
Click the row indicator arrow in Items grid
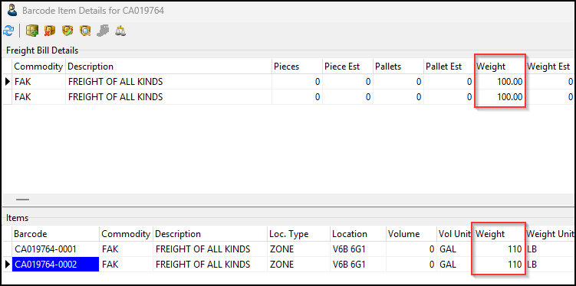point(8,264)
